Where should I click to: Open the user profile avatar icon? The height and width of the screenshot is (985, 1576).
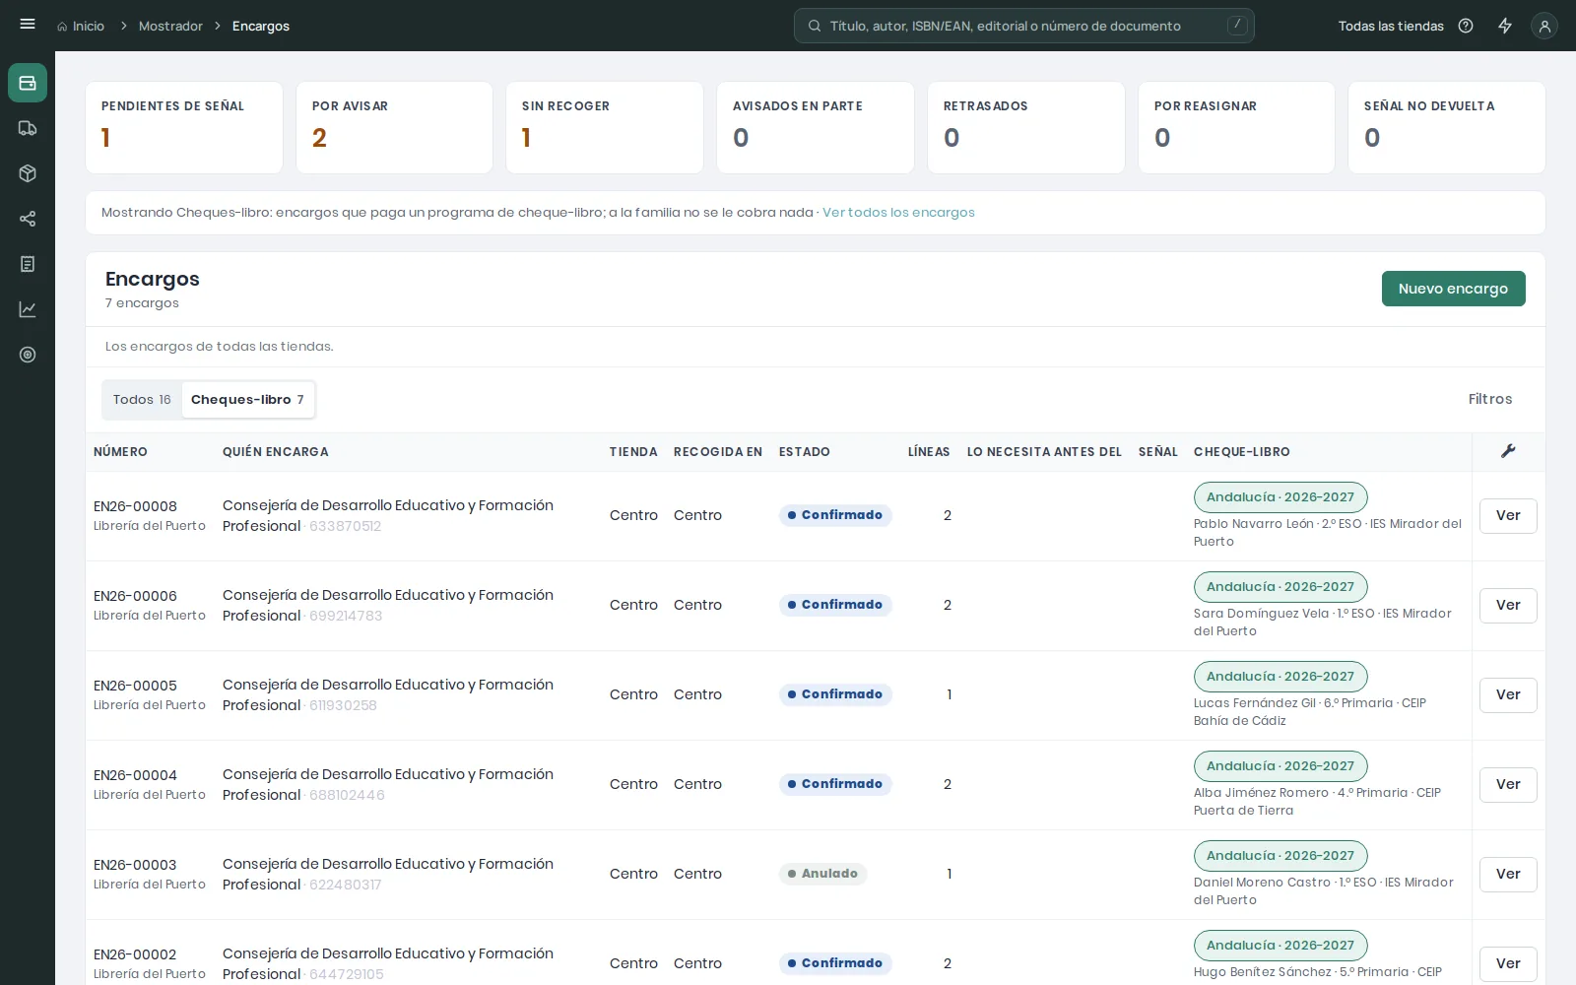[1544, 26]
